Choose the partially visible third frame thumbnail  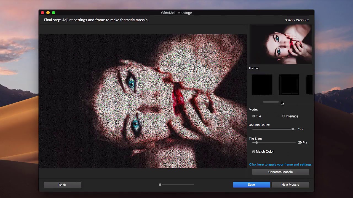pyautogui.click(x=309, y=85)
